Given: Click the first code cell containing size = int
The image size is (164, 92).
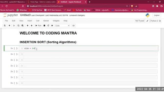Looking at the screenshot, I should (88, 48).
